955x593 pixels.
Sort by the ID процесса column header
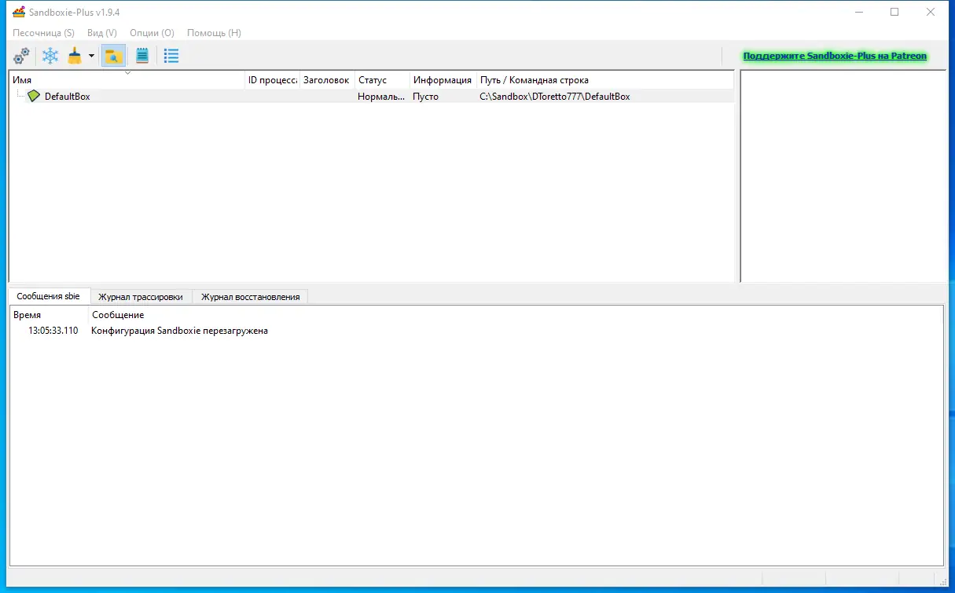click(272, 80)
